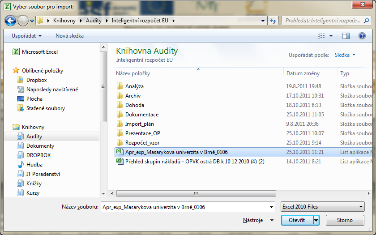376x235 pixels.
Task: Select Plocha desktop item
Action: 30,99
